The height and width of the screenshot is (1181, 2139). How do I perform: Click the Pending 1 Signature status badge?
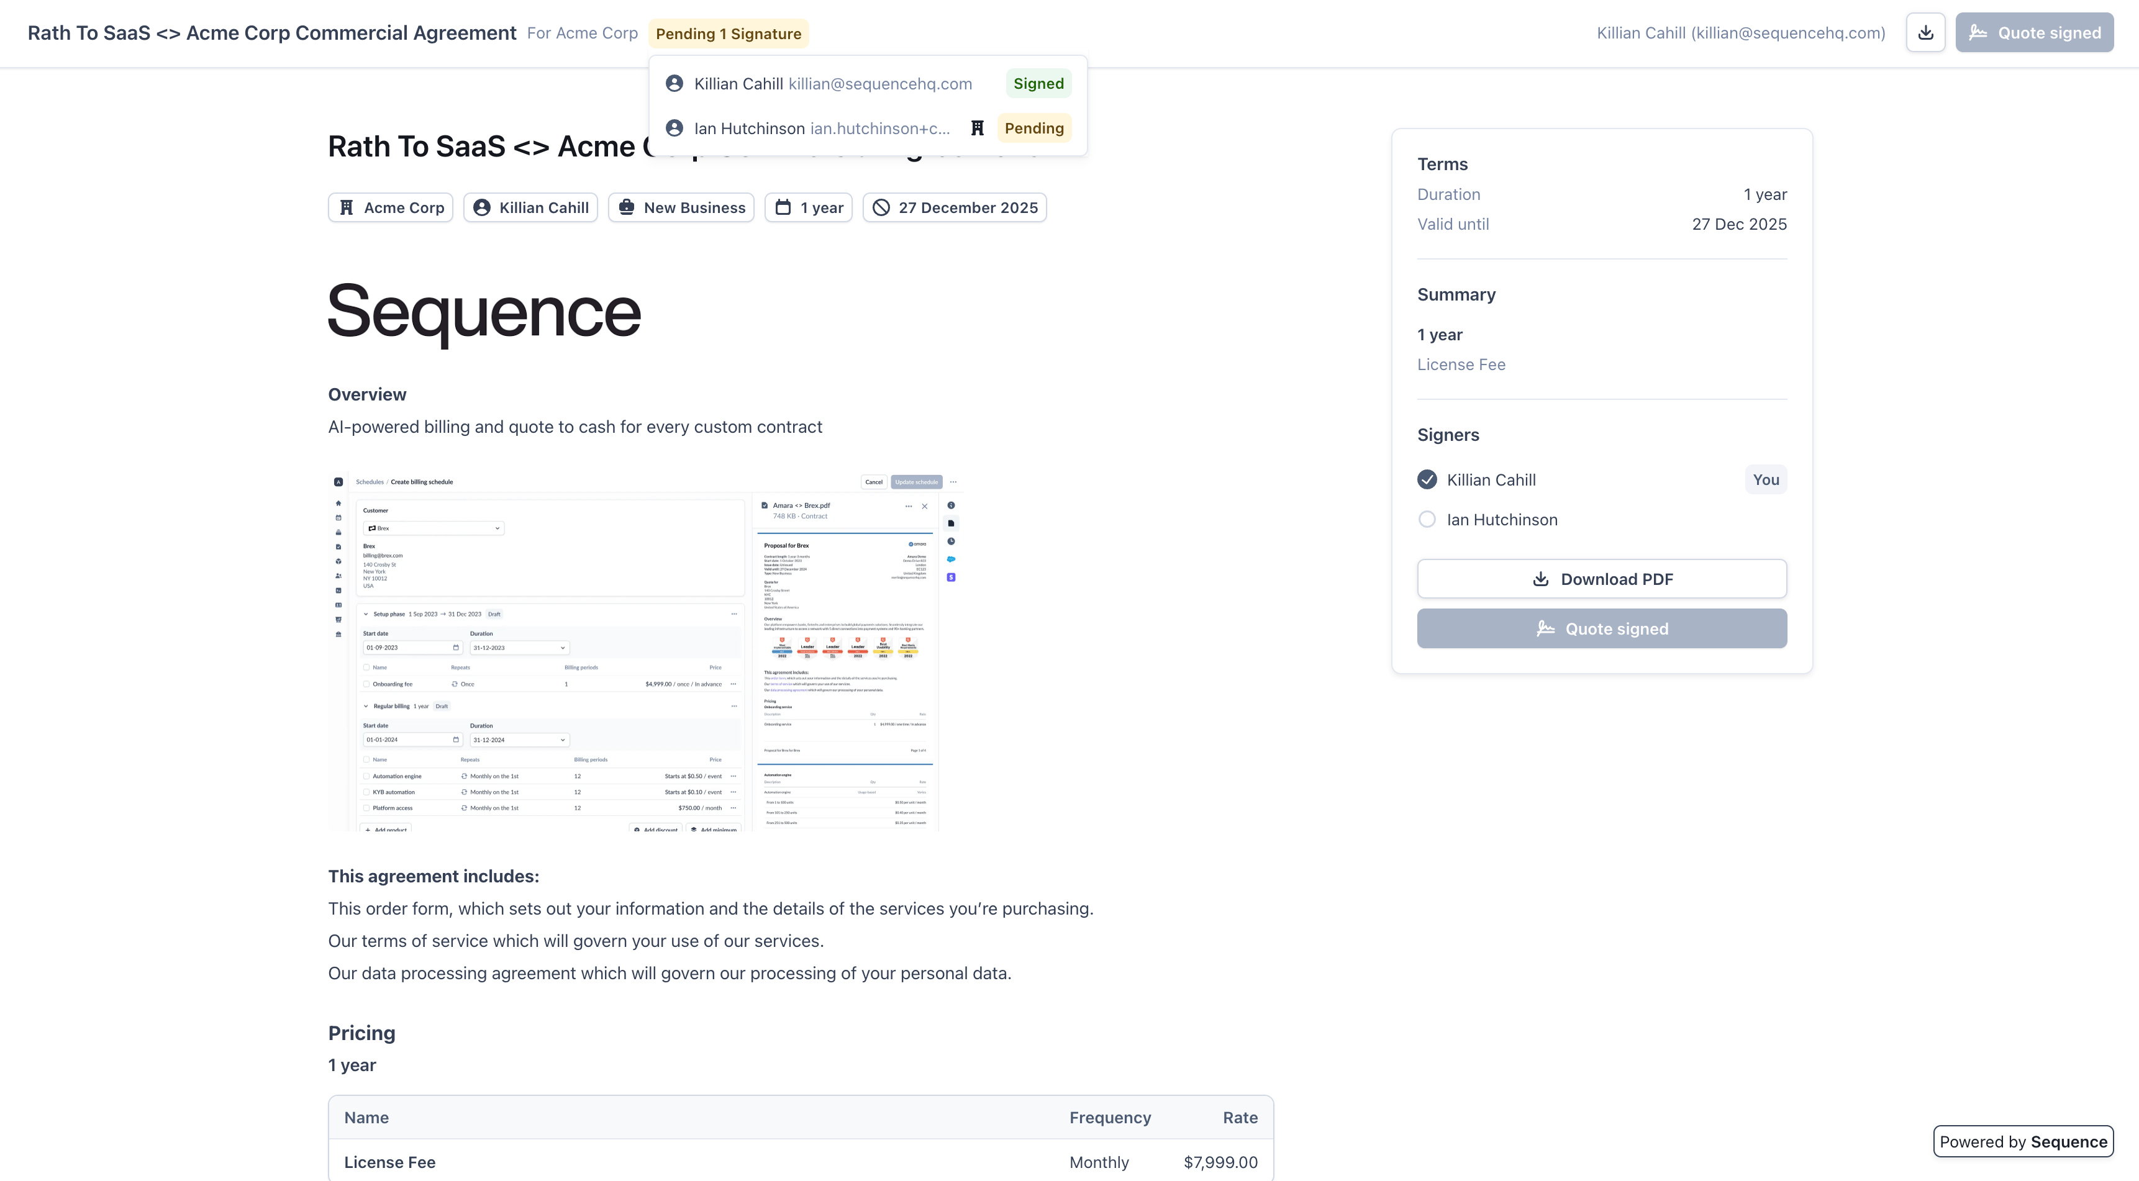729,34
